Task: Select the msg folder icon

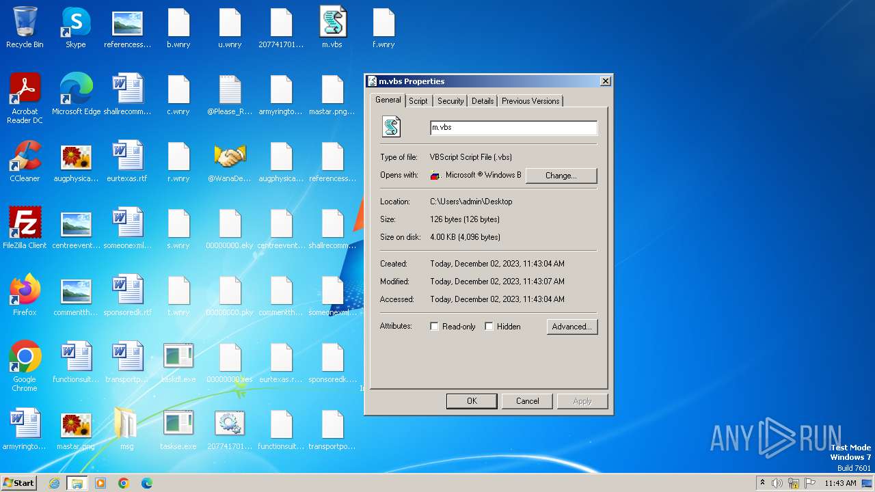Action: click(x=127, y=429)
